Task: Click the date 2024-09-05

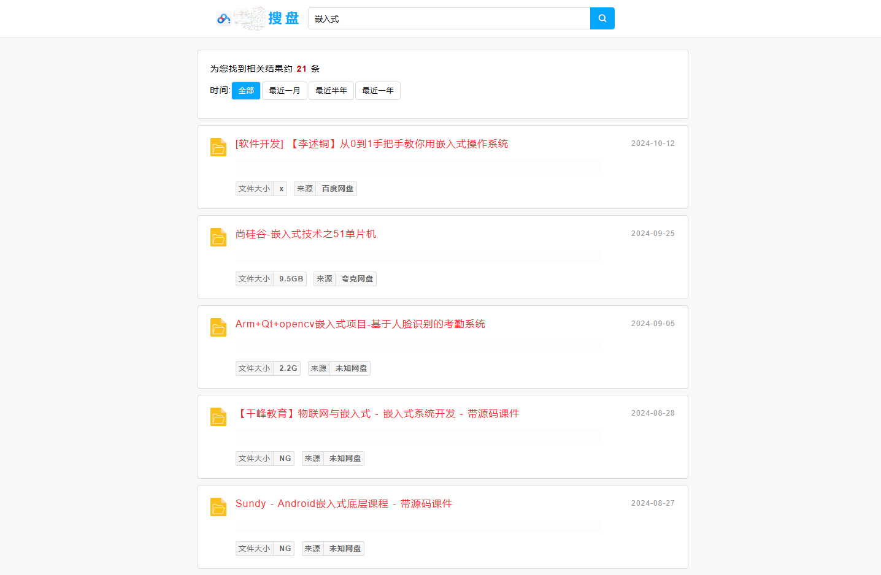Action: click(x=653, y=324)
